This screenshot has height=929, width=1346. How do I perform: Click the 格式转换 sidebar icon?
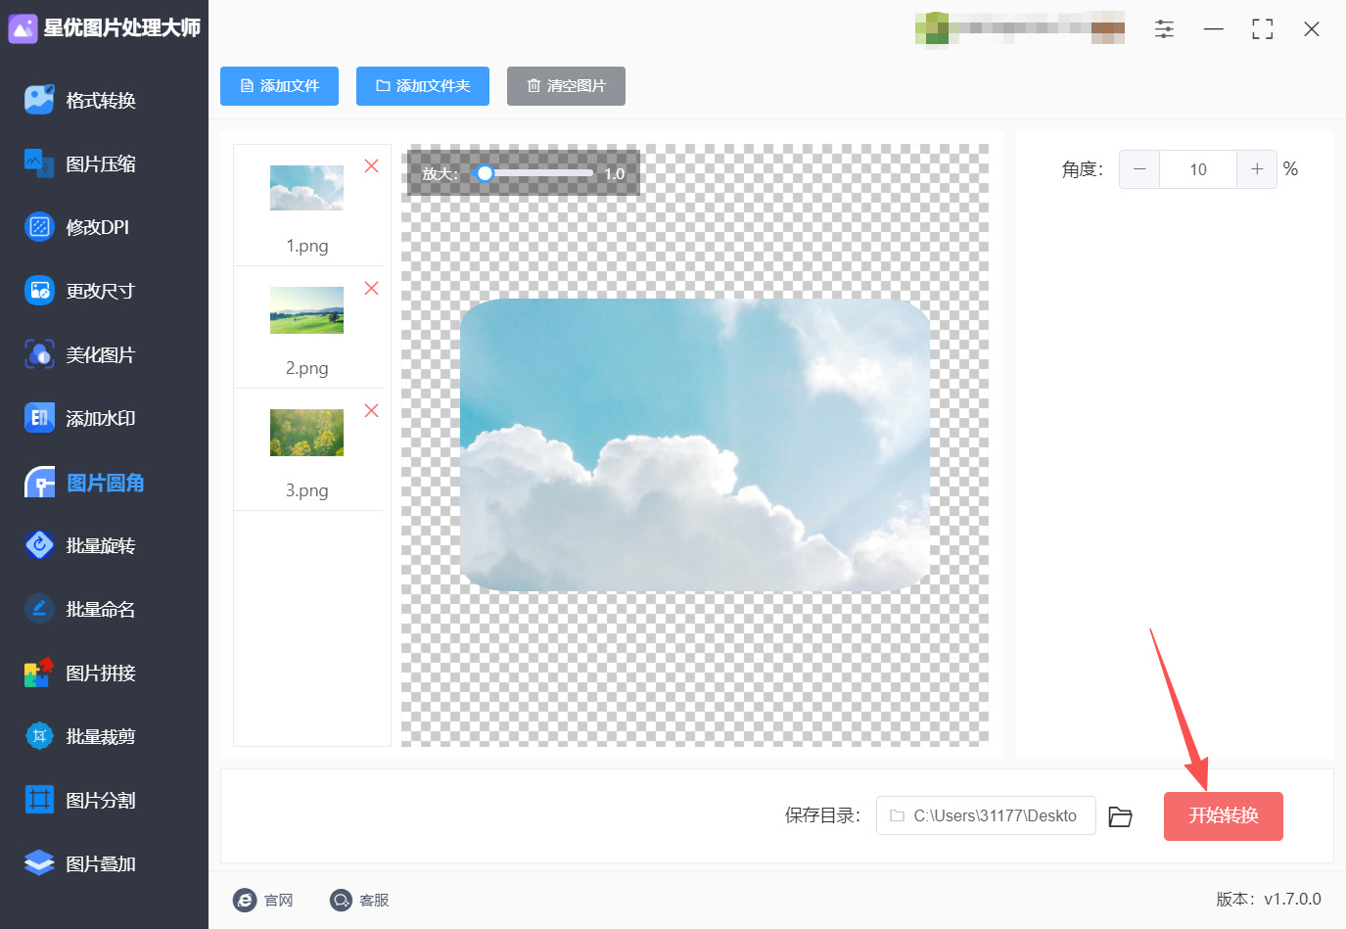click(x=39, y=99)
